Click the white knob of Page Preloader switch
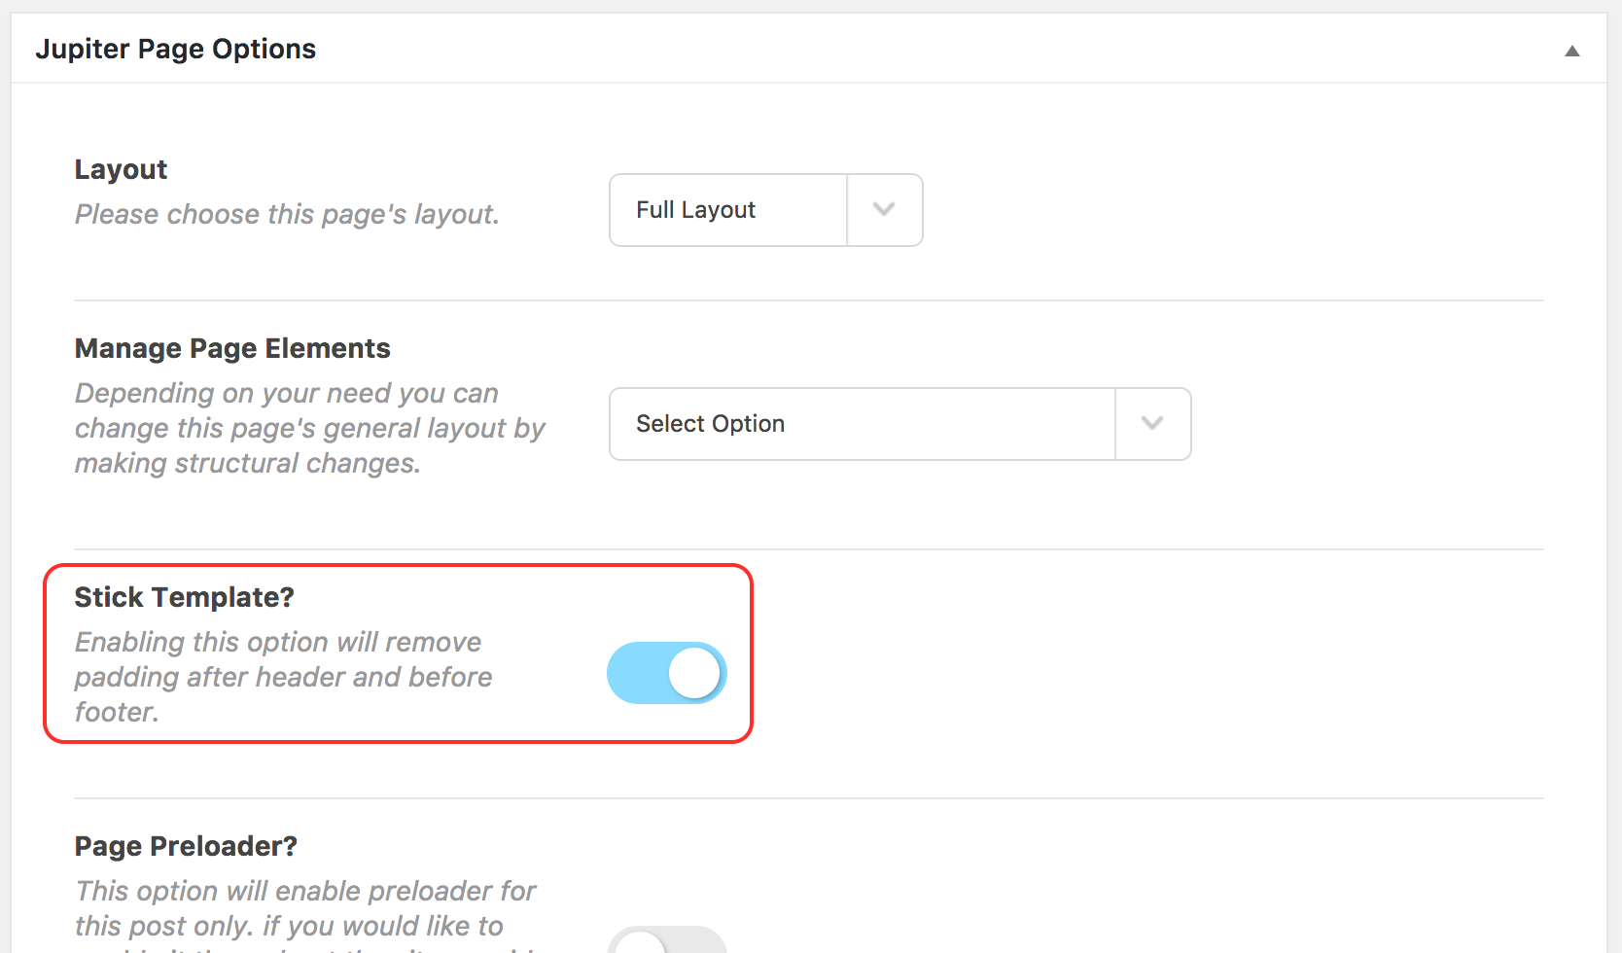Image resolution: width=1622 pixels, height=953 pixels. tap(641, 945)
